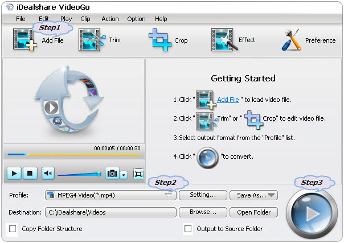Click the Open Folder button

point(253,212)
